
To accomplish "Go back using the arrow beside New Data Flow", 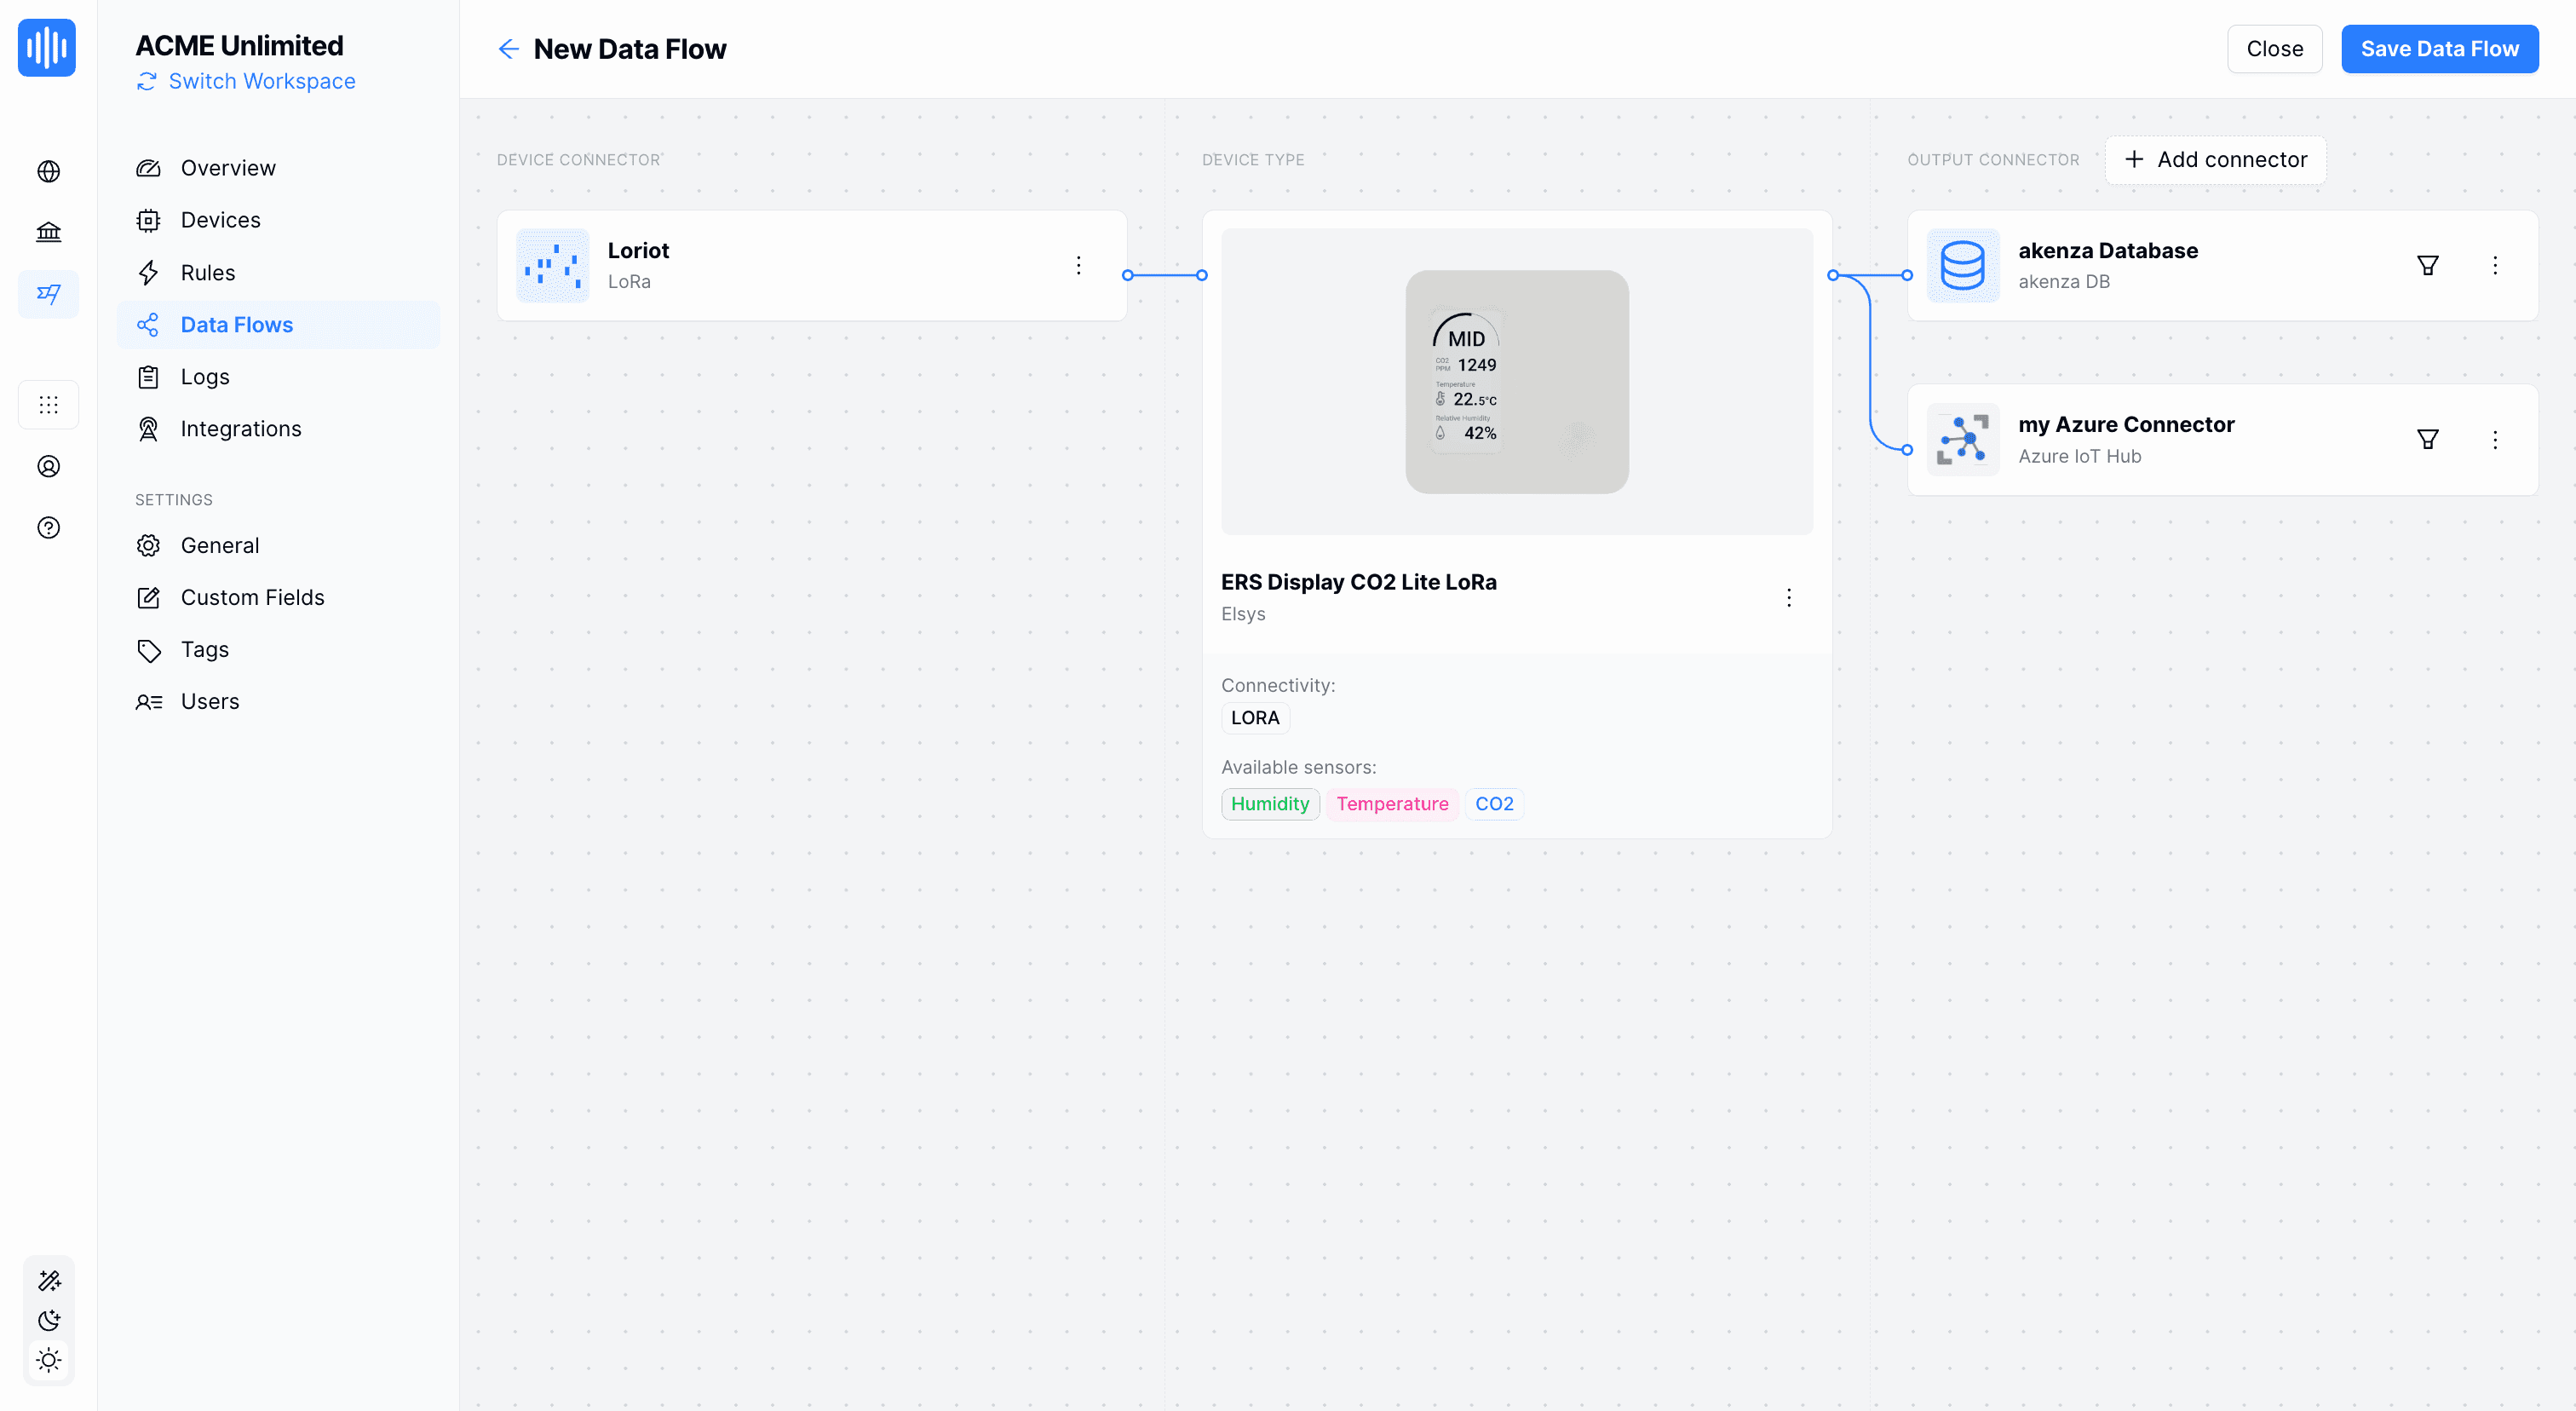I will click(x=508, y=49).
